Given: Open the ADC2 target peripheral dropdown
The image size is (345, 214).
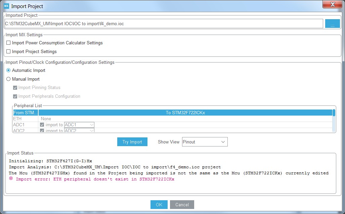Looking at the screenshot, I should [79, 130].
